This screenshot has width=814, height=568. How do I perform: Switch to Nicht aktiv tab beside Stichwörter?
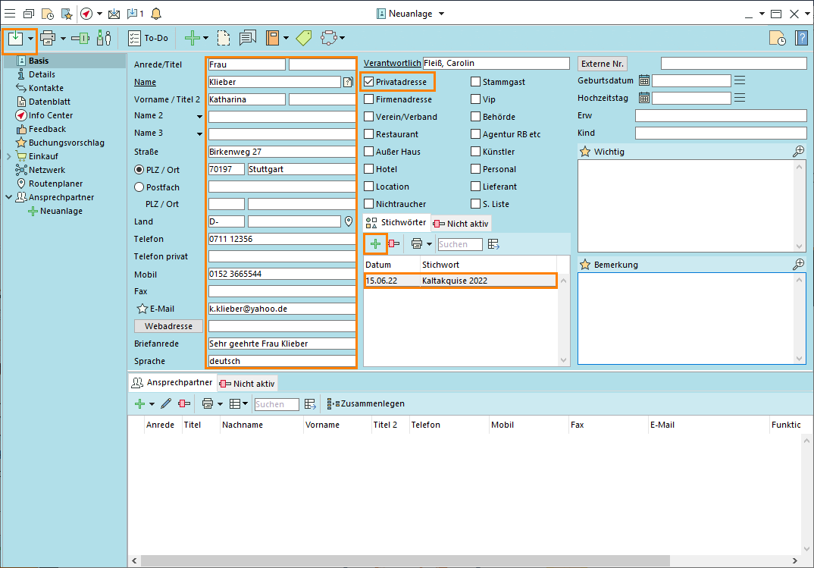461,224
